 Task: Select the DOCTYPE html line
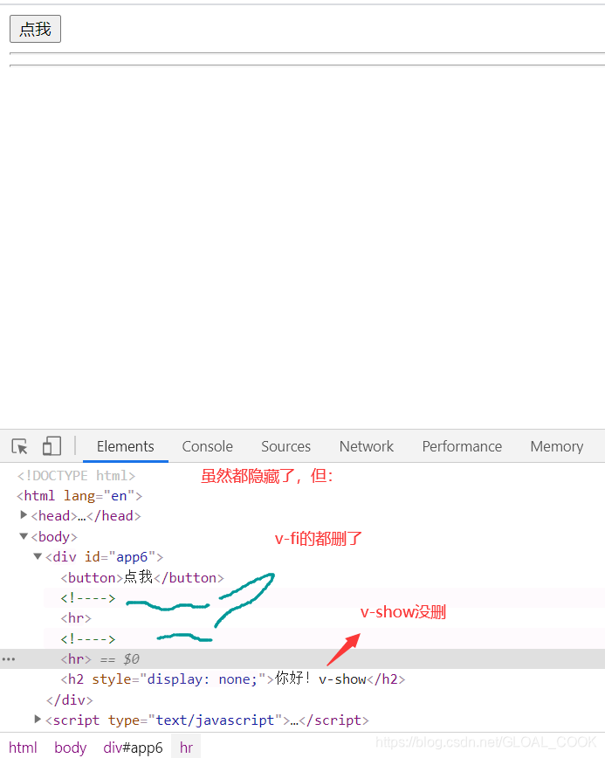(x=76, y=476)
